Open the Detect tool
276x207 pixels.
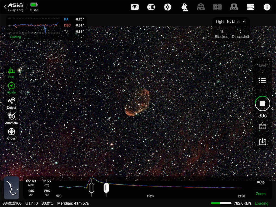tap(11, 103)
